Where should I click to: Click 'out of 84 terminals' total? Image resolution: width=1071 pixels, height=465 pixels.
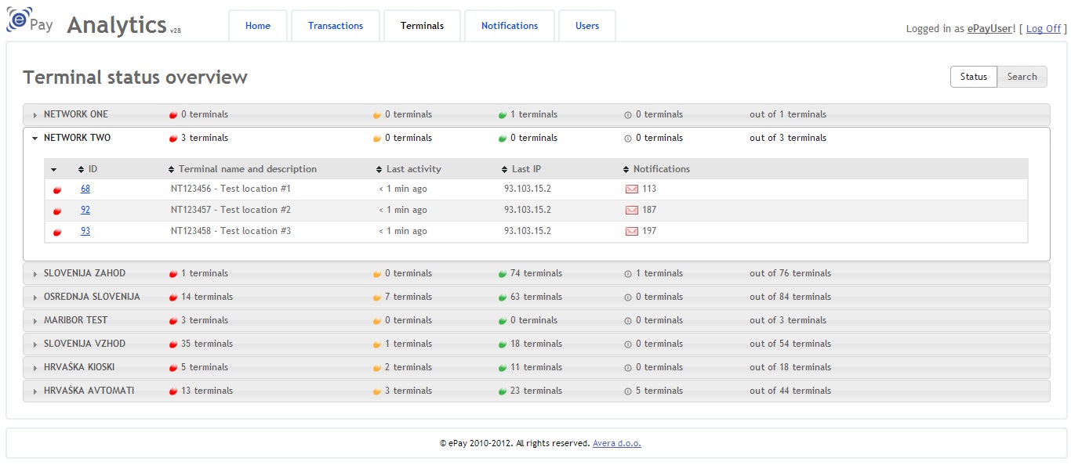pyautogui.click(x=790, y=297)
